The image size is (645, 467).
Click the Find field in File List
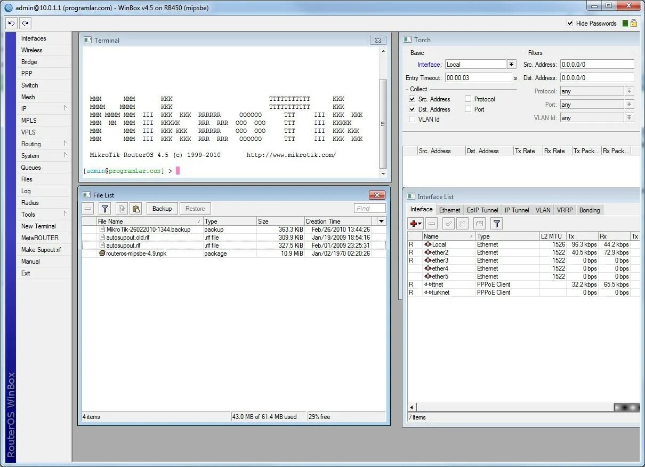(x=370, y=209)
